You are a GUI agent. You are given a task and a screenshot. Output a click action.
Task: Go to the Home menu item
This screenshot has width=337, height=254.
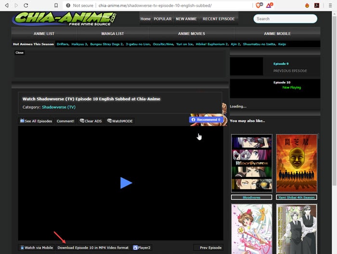pyautogui.click(x=145, y=19)
